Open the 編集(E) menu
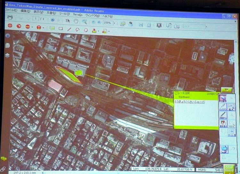 click(x=25, y=11)
